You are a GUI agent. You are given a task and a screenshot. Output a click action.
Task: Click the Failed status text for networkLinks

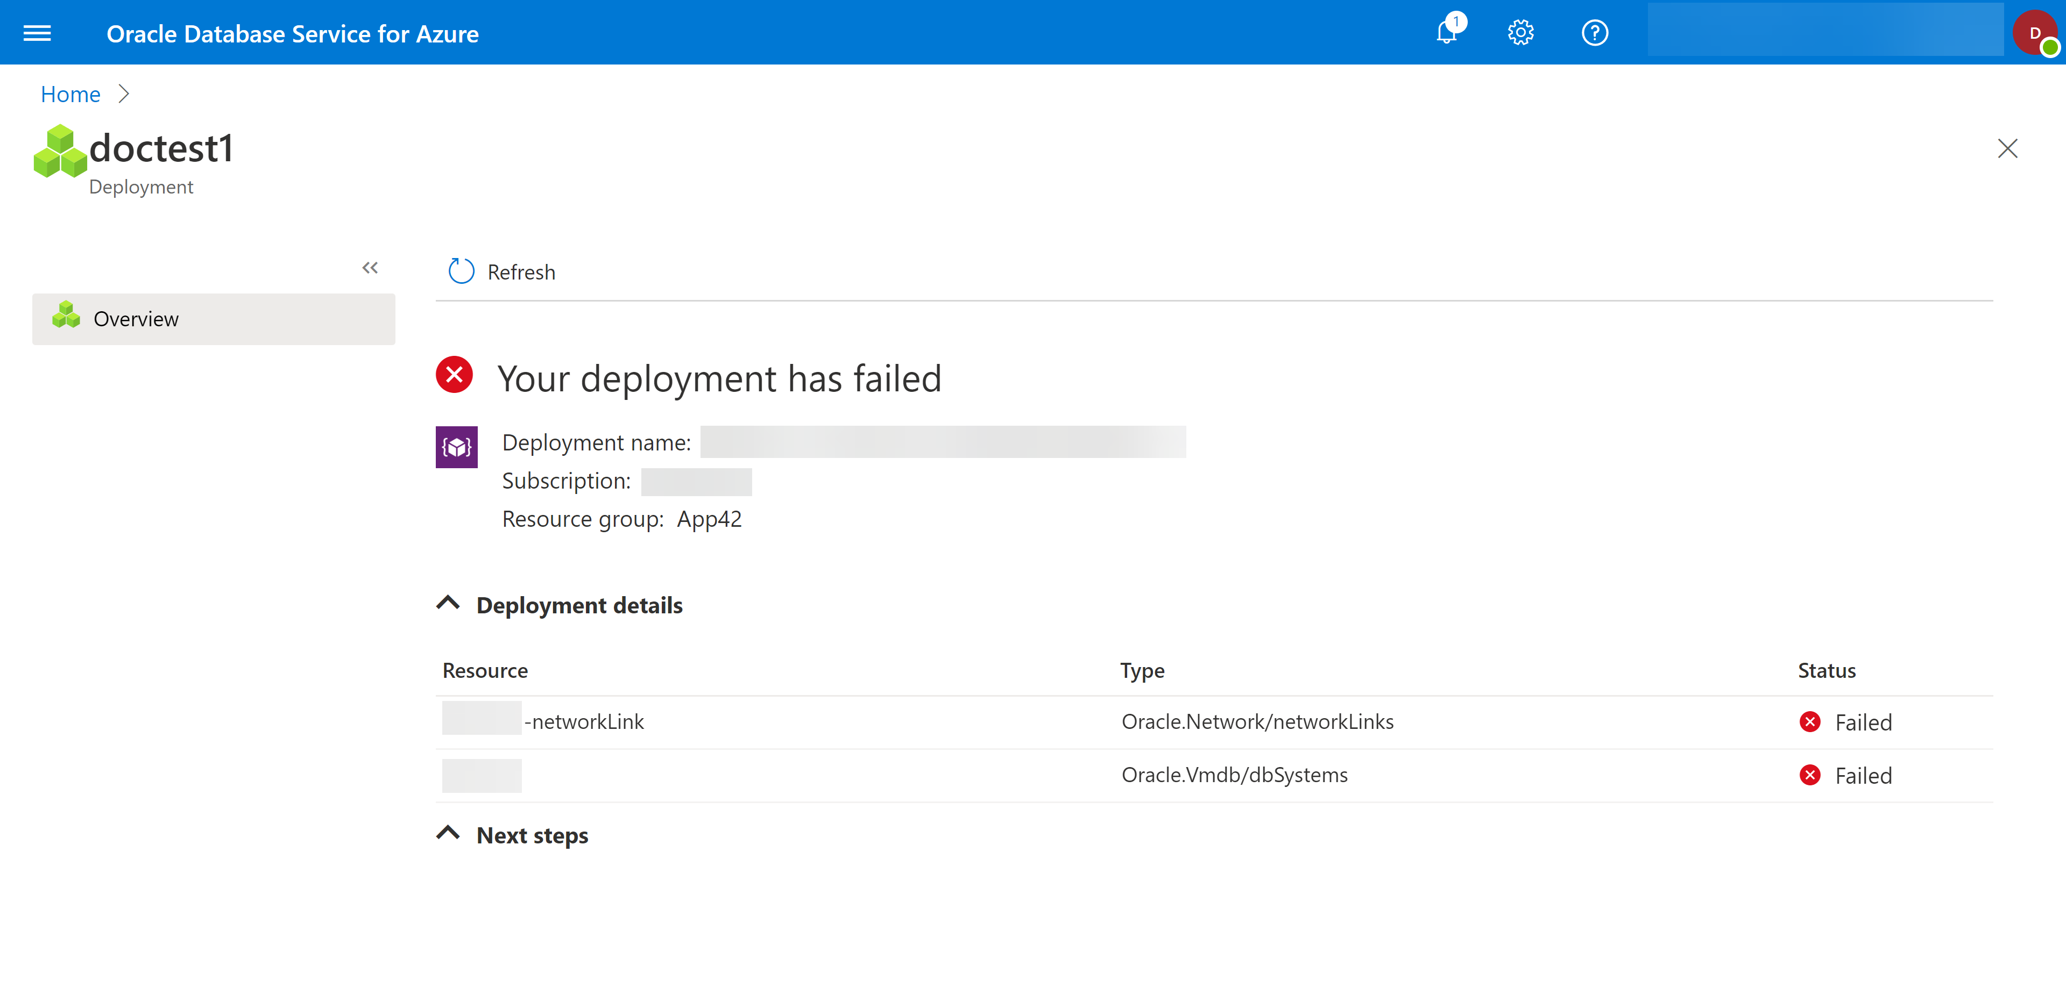[x=1863, y=723]
